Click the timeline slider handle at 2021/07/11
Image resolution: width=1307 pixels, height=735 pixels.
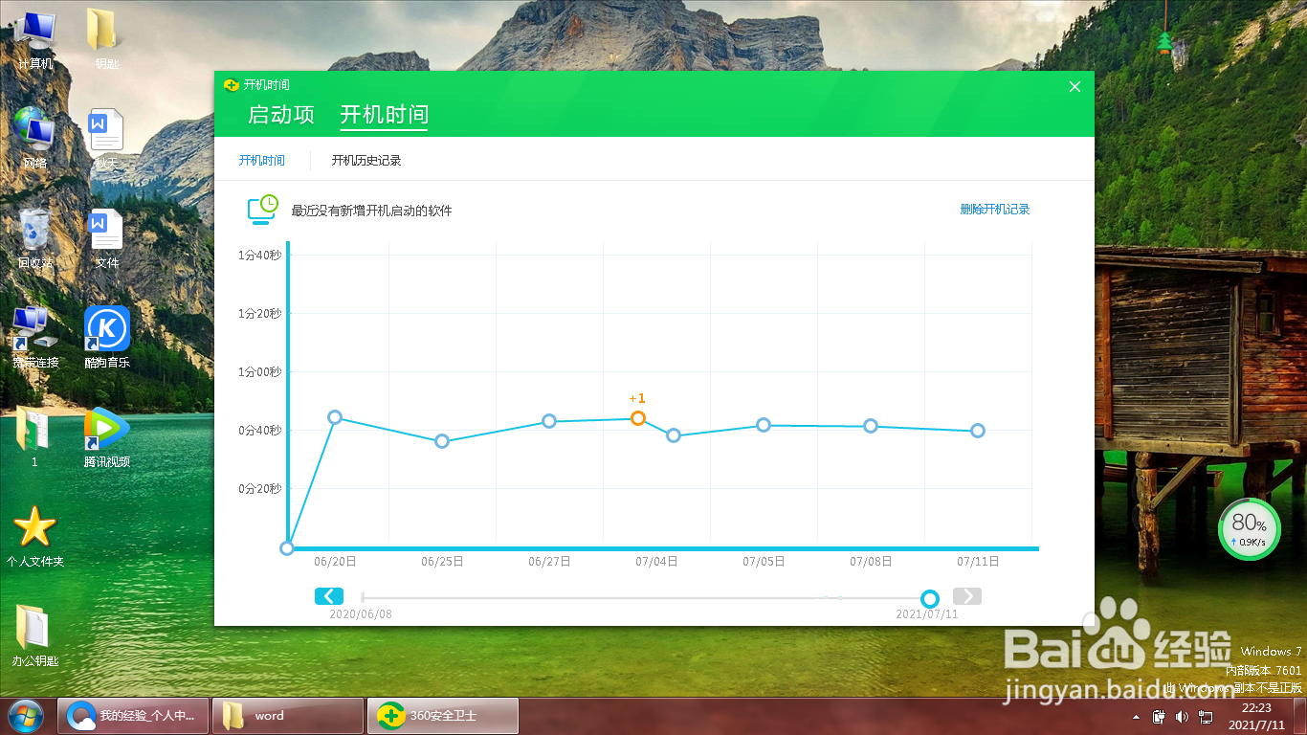point(929,599)
